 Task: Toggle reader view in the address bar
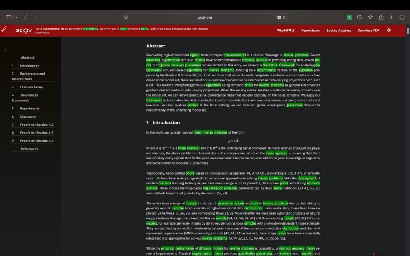125,17
